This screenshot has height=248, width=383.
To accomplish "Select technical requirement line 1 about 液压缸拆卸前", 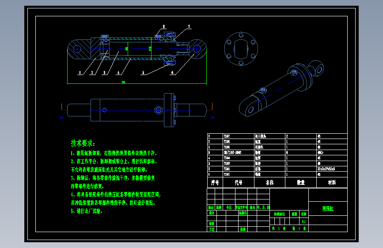I will (114, 153).
